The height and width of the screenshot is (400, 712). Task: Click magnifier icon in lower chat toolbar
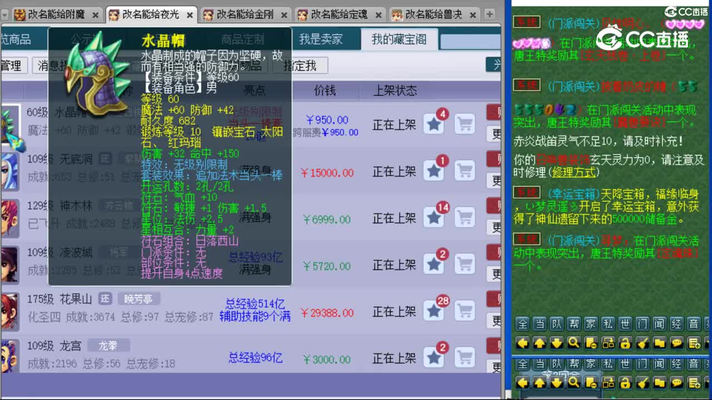pyautogui.click(x=574, y=382)
